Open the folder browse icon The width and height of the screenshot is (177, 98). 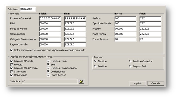point(81,81)
